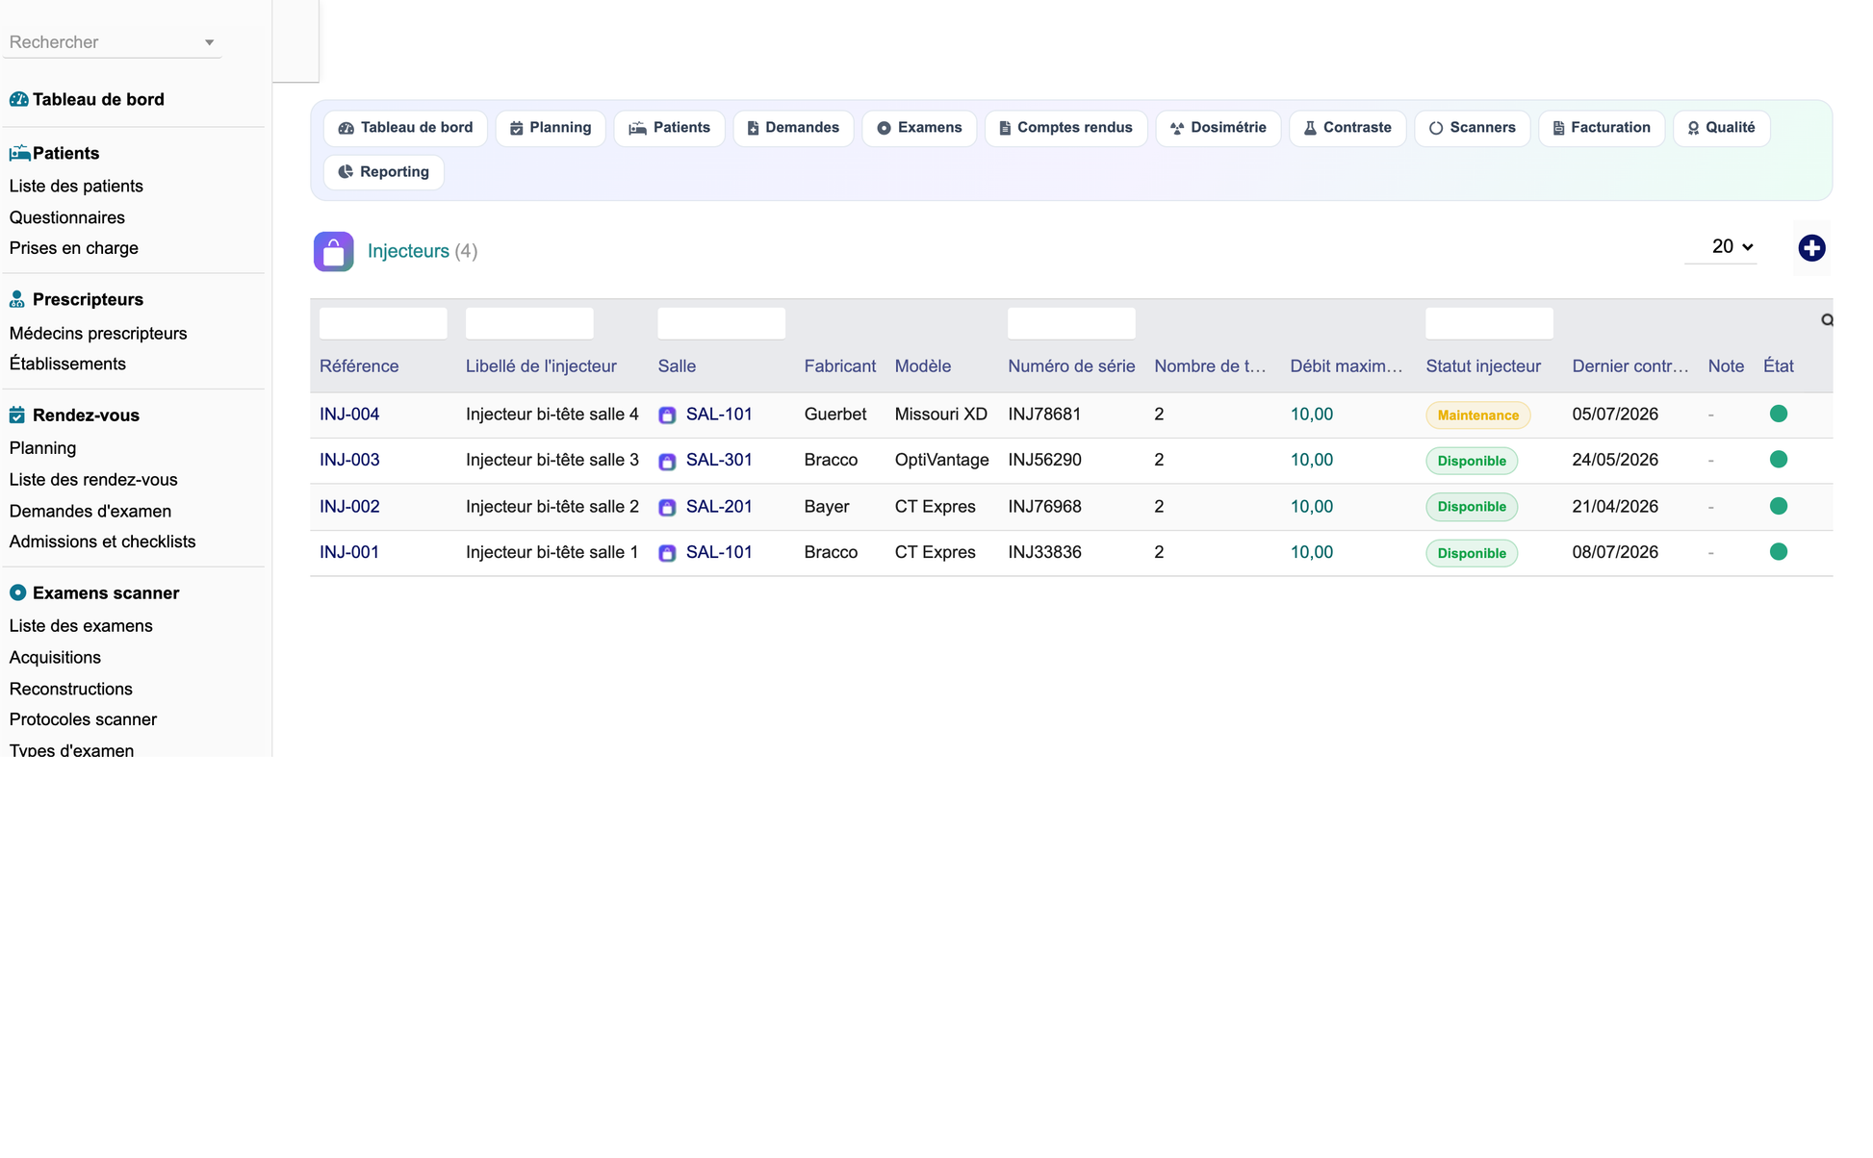Viewport: 1873px width, 1158px height.
Task: Open Établissements in sidebar
Action: [x=67, y=364]
